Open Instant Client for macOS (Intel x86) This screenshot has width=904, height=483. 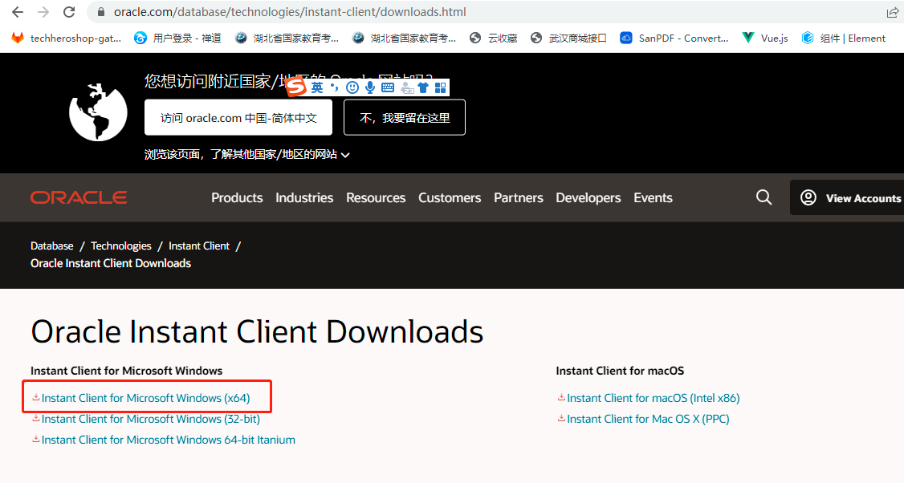[653, 398]
